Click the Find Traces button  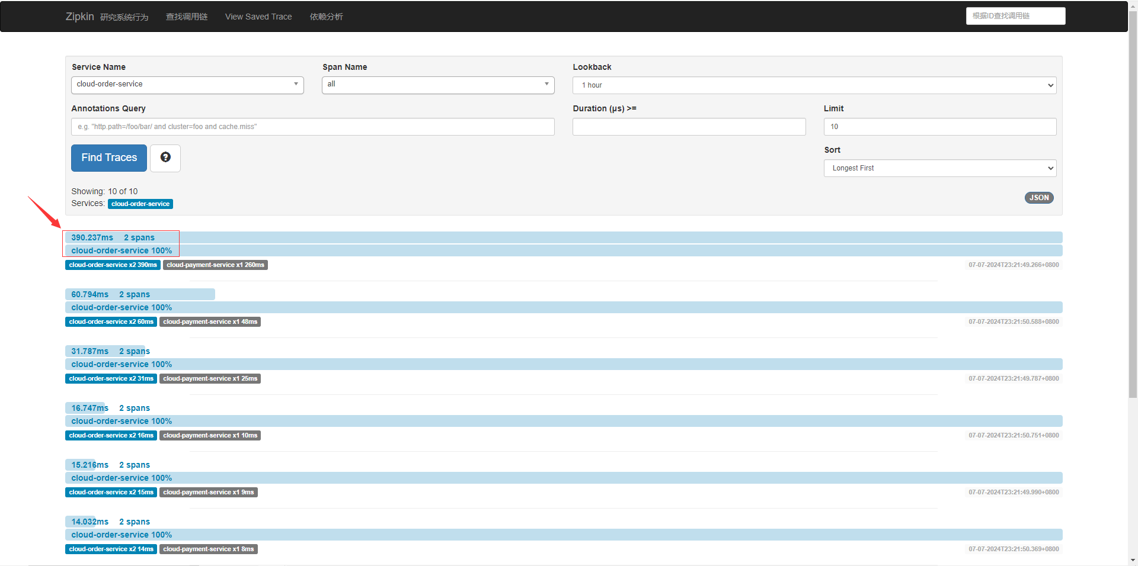click(x=109, y=157)
